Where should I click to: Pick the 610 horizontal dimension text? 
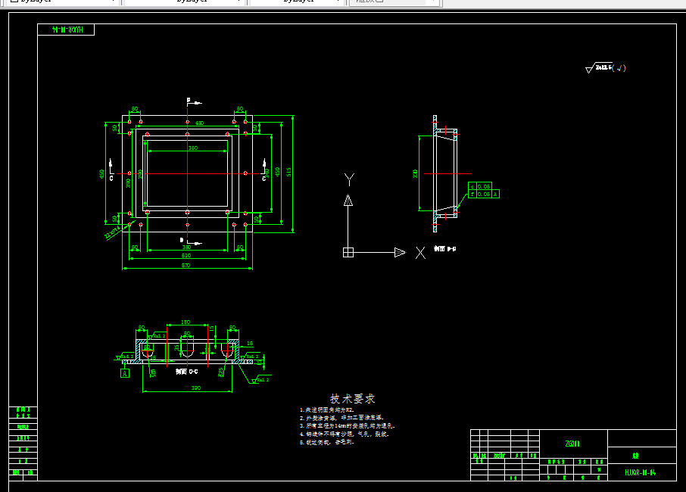[186, 255]
